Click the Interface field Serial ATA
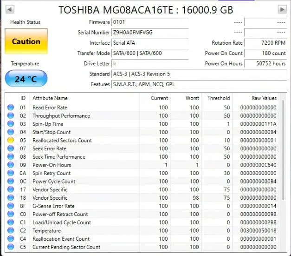The width and height of the screenshot is (291, 256). [x=150, y=43]
